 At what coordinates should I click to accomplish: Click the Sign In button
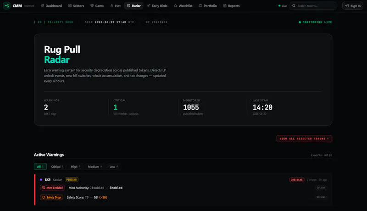pos(352,6)
